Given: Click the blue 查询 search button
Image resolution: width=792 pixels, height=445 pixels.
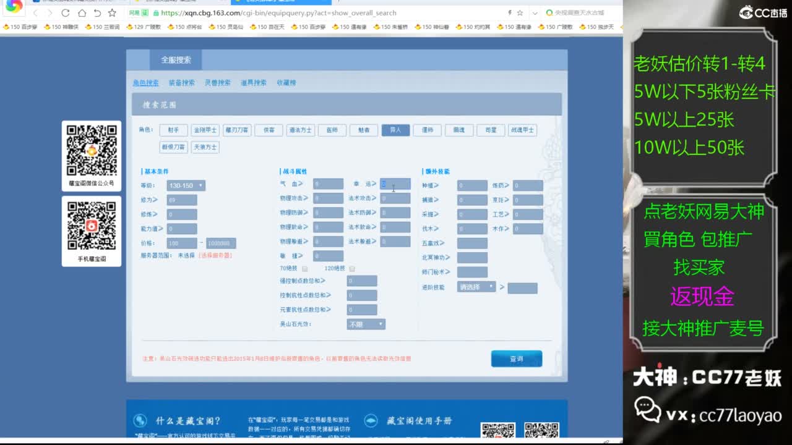Looking at the screenshot, I should coord(517,358).
